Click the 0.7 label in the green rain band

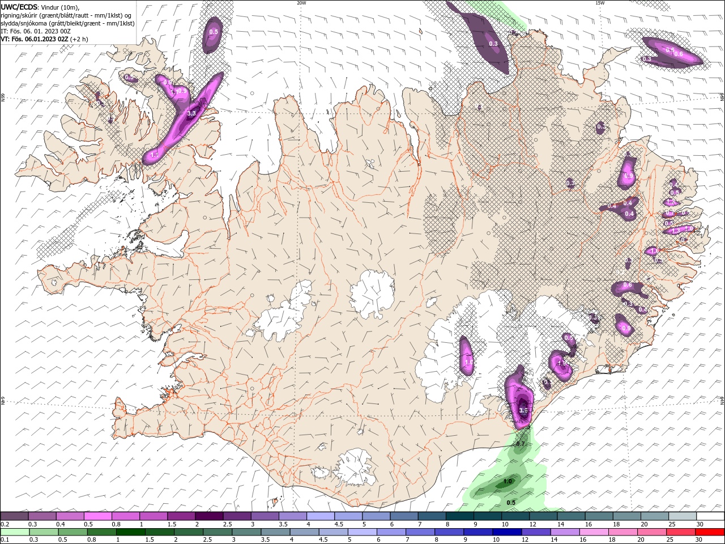tap(521, 444)
